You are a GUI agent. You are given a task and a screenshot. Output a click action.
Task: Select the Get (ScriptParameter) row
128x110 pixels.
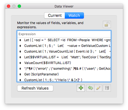(64, 74)
